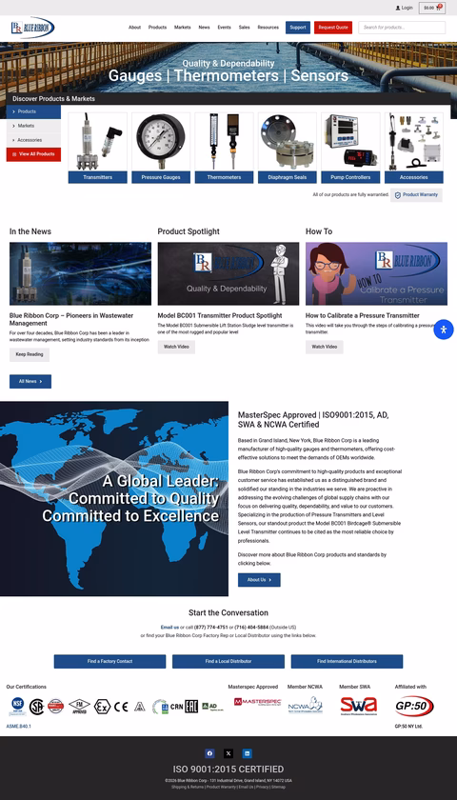Click the SWA member logo

click(359, 706)
